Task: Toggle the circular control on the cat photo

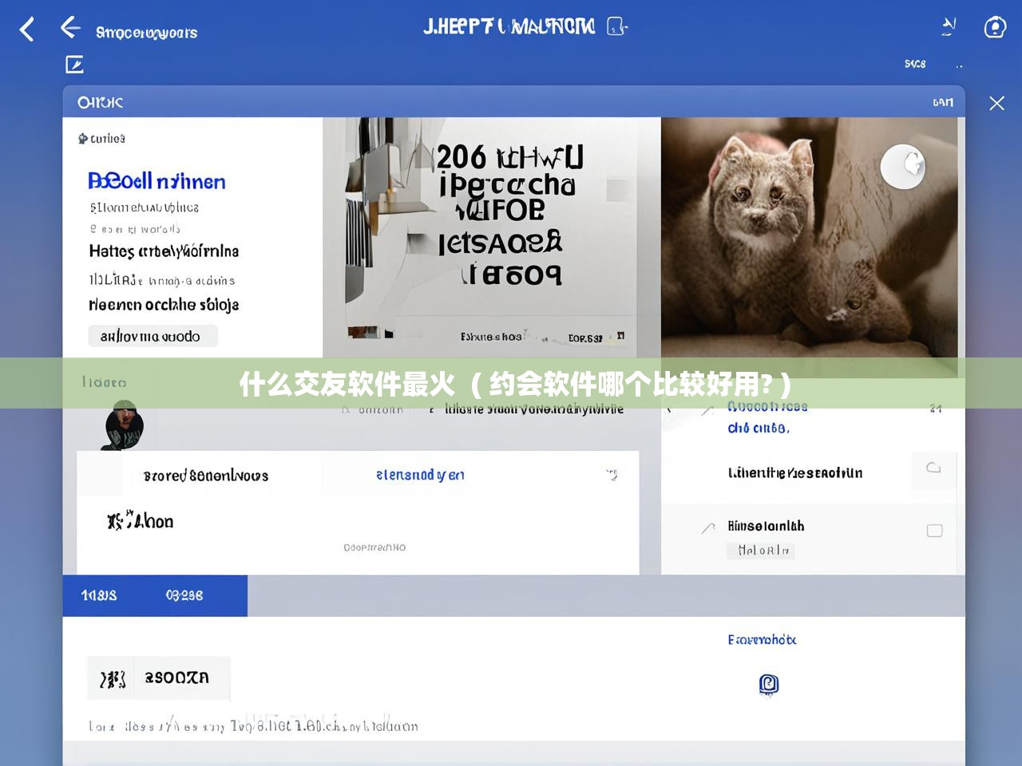Action: [x=902, y=166]
